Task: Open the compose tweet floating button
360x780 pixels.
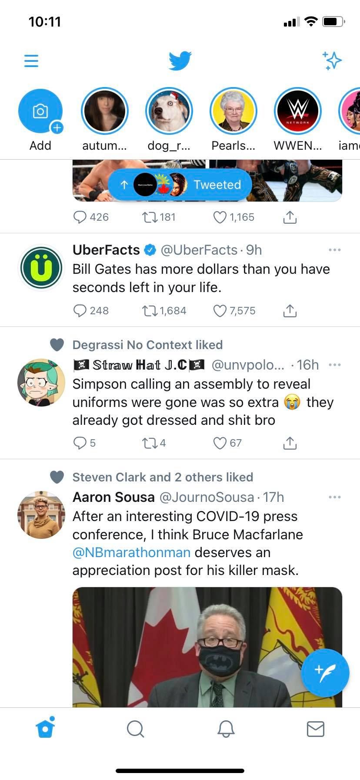Action: [325, 673]
